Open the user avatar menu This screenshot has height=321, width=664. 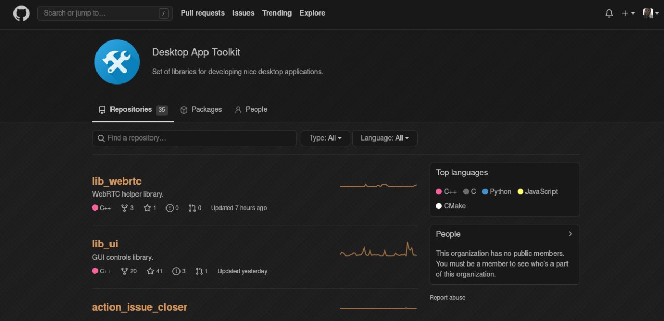click(x=651, y=13)
